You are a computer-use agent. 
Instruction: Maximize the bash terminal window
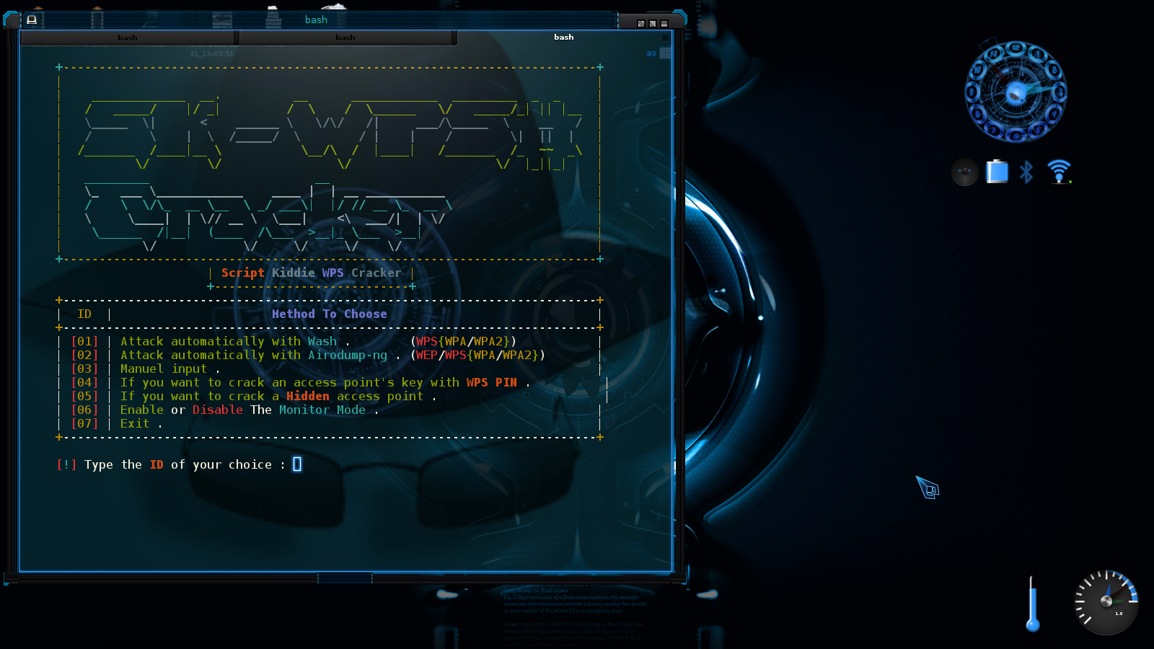[x=653, y=24]
